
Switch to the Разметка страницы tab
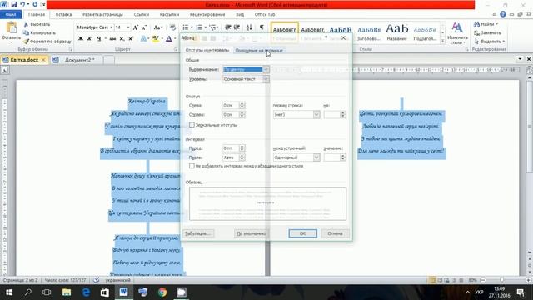102,15
